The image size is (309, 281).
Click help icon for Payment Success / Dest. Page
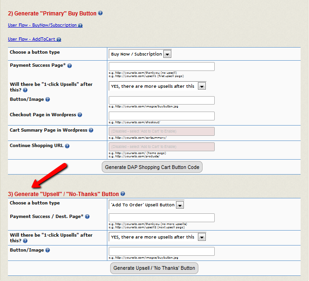tap(87, 217)
